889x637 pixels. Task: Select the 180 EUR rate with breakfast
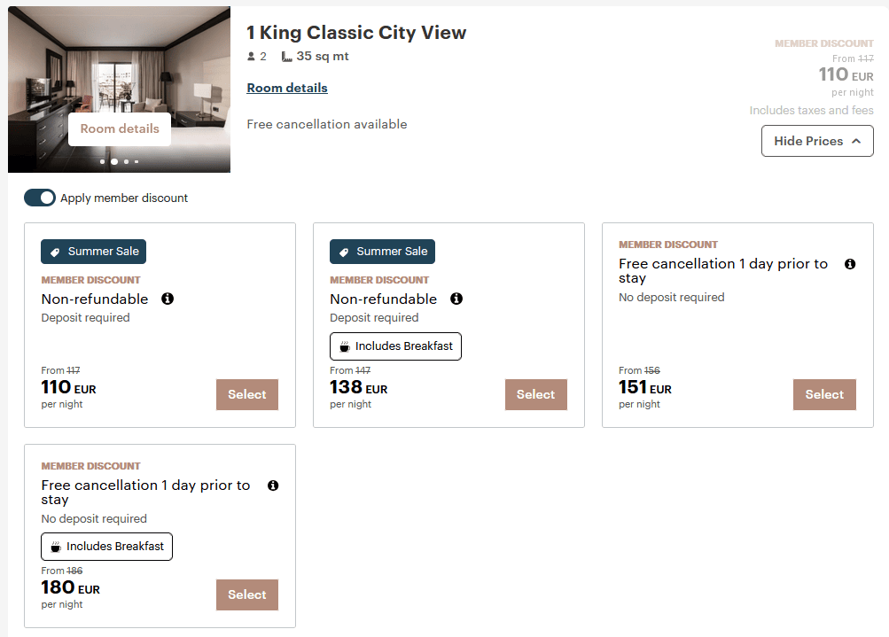(x=247, y=595)
